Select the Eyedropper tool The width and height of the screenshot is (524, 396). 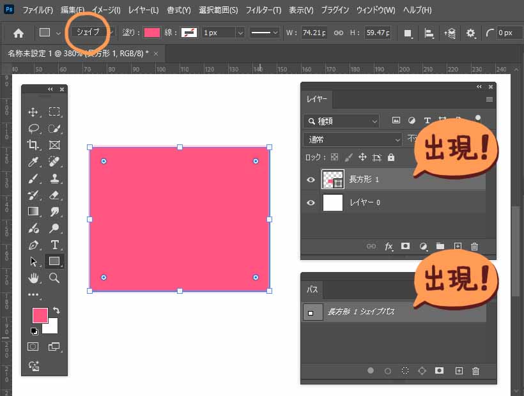[33, 162]
